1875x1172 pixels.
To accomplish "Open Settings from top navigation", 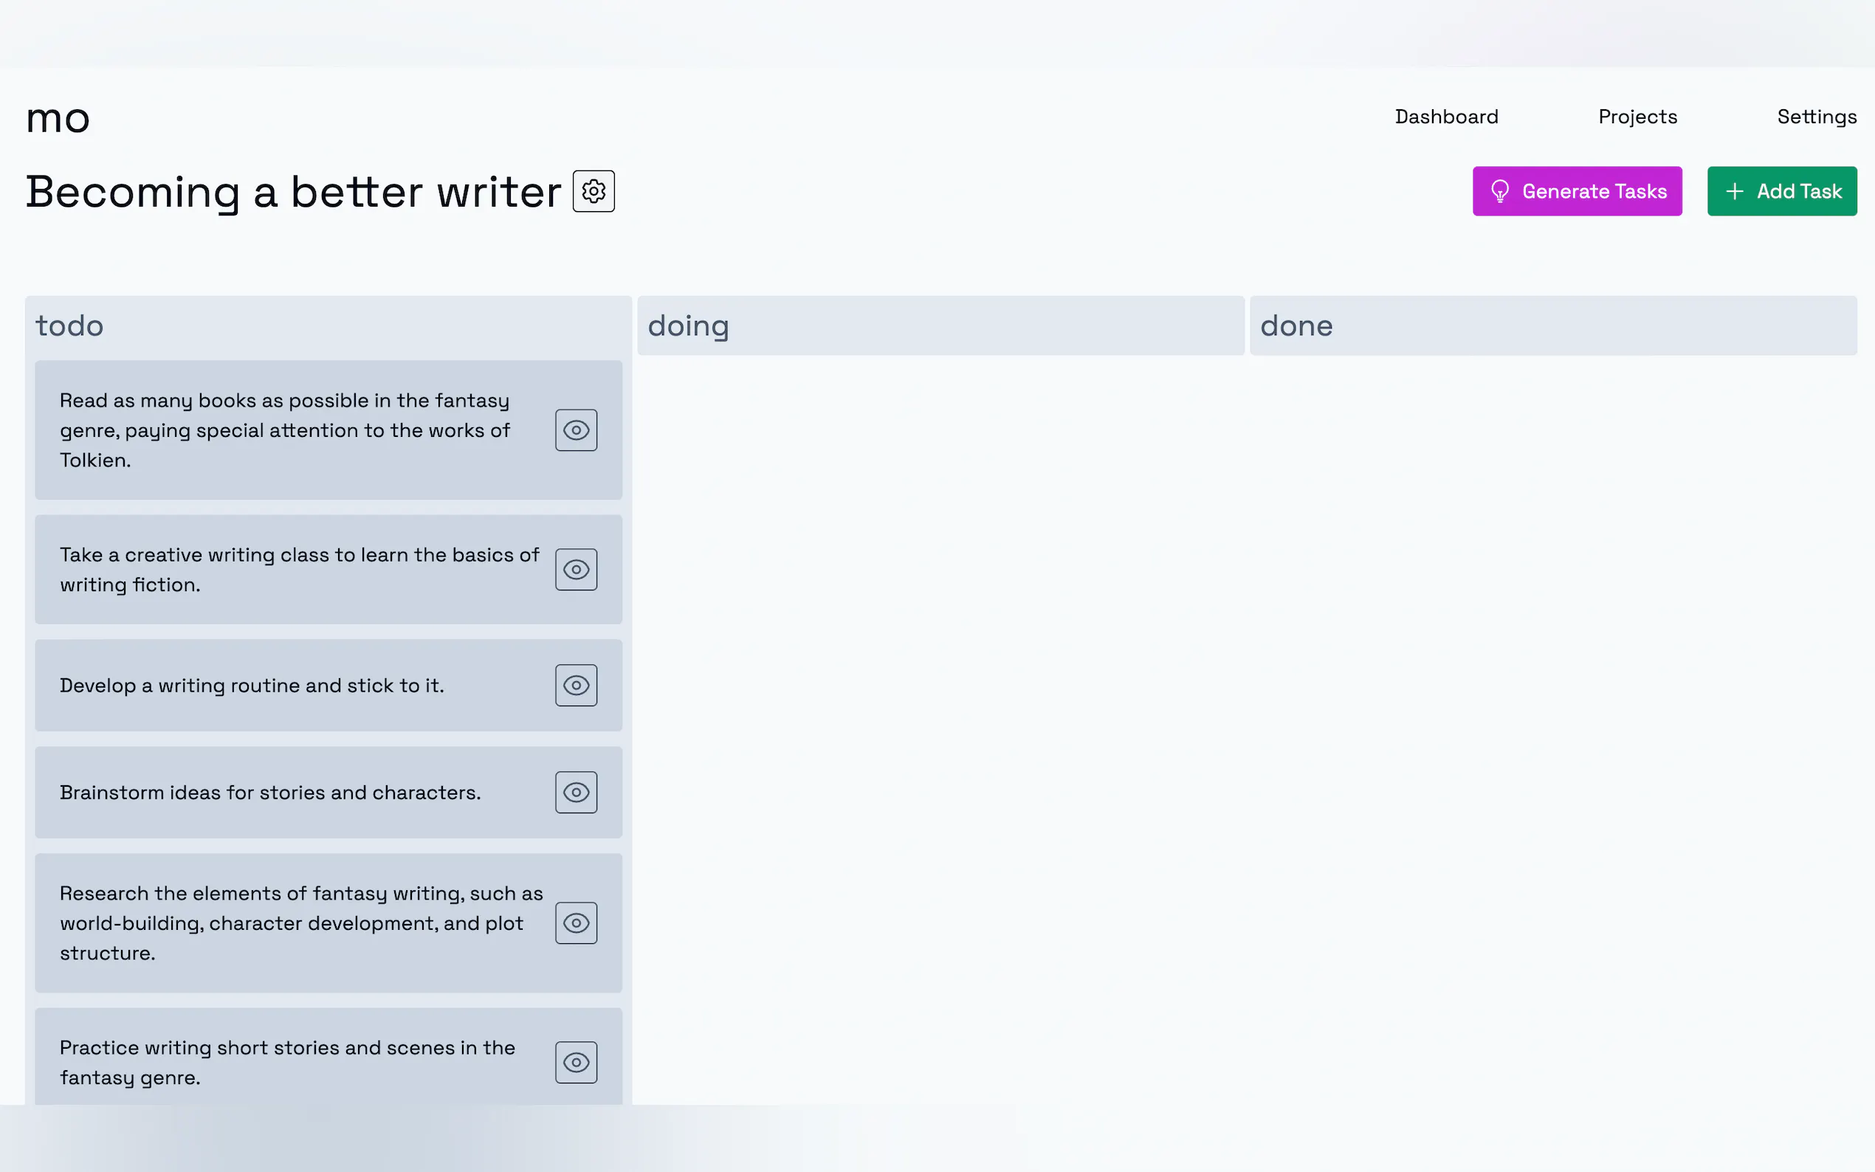I will [x=1816, y=117].
